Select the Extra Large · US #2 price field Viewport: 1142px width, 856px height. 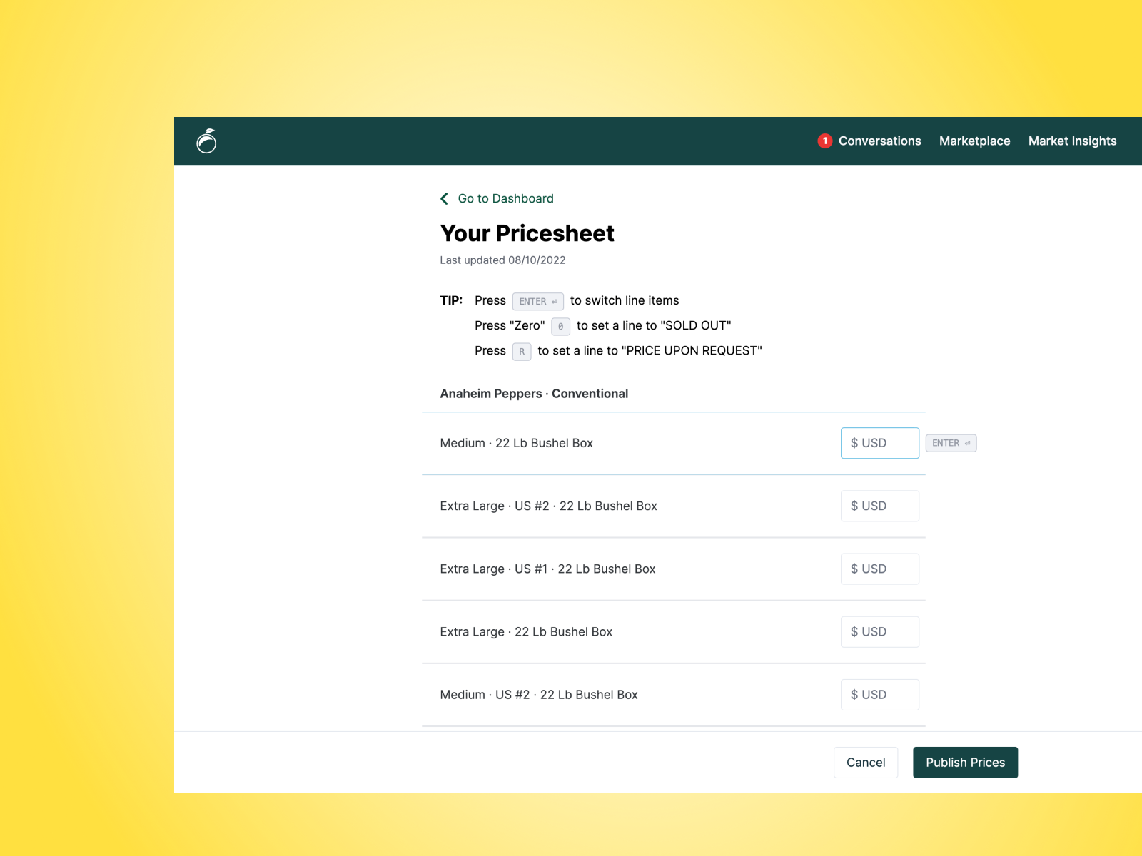[x=879, y=506]
